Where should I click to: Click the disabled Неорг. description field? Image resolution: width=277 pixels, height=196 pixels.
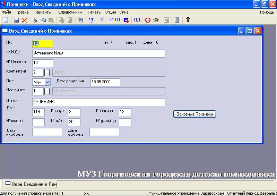click(109, 73)
